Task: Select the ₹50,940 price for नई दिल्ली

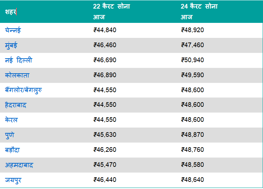Action: click(193, 60)
